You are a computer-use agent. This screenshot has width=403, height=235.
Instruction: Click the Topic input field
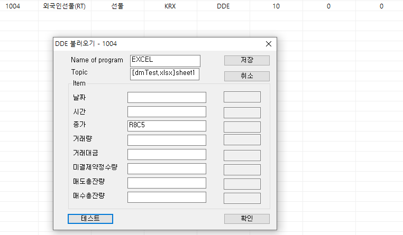165,74
